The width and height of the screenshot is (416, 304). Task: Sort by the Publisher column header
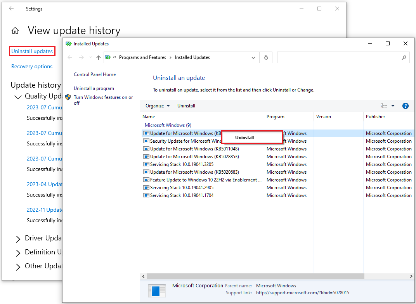pyautogui.click(x=389, y=117)
